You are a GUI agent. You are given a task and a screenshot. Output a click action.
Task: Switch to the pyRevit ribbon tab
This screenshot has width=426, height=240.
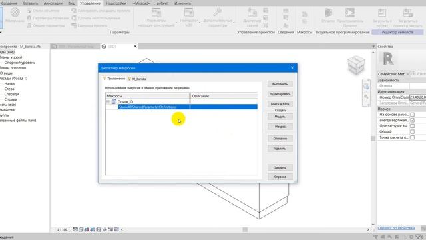(162, 3)
